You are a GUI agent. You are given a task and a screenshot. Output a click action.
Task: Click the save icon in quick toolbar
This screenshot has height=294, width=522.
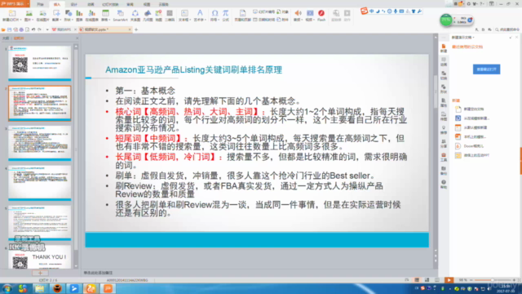pyautogui.click(x=9, y=29)
